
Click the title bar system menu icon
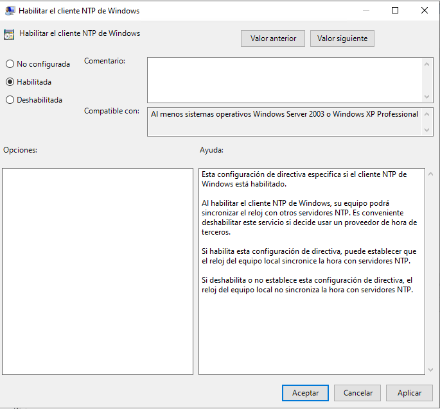(x=10, y=11)
